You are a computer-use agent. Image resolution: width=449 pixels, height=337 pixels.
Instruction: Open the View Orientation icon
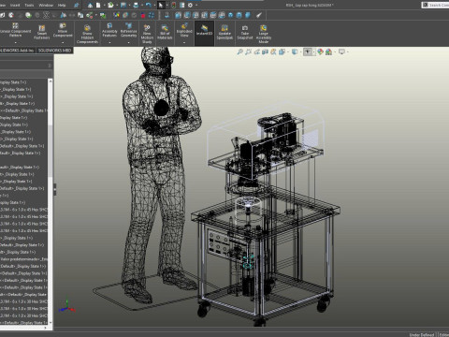tap(282, 51)
